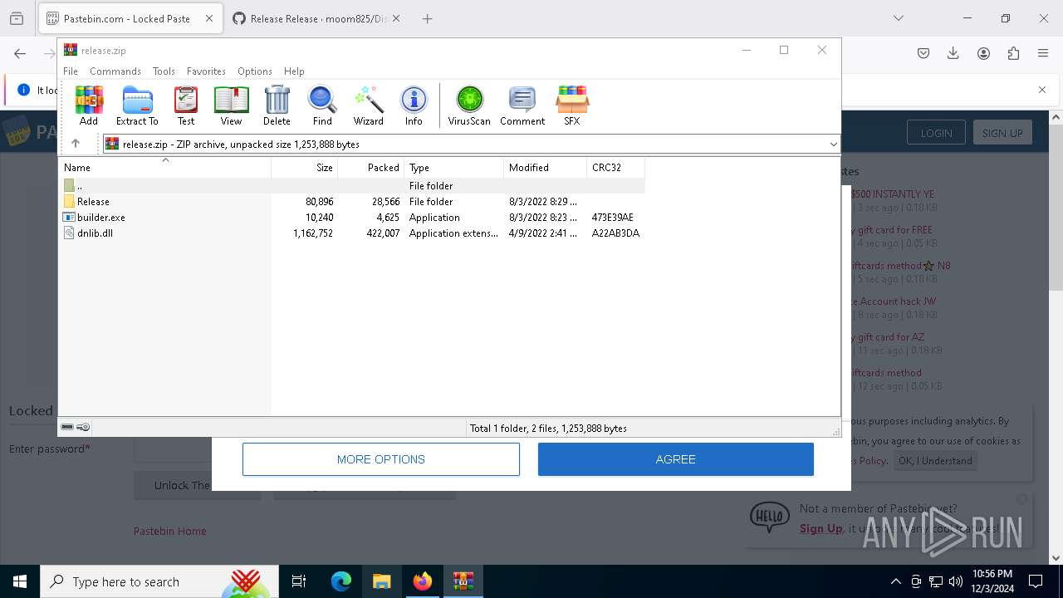Close the Firefox notification bar
This screenshot has height=598, width=1063.
tap(1042, 90)
